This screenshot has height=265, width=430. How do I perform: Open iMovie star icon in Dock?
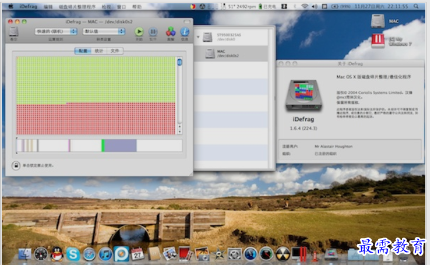tap(218, 254)
